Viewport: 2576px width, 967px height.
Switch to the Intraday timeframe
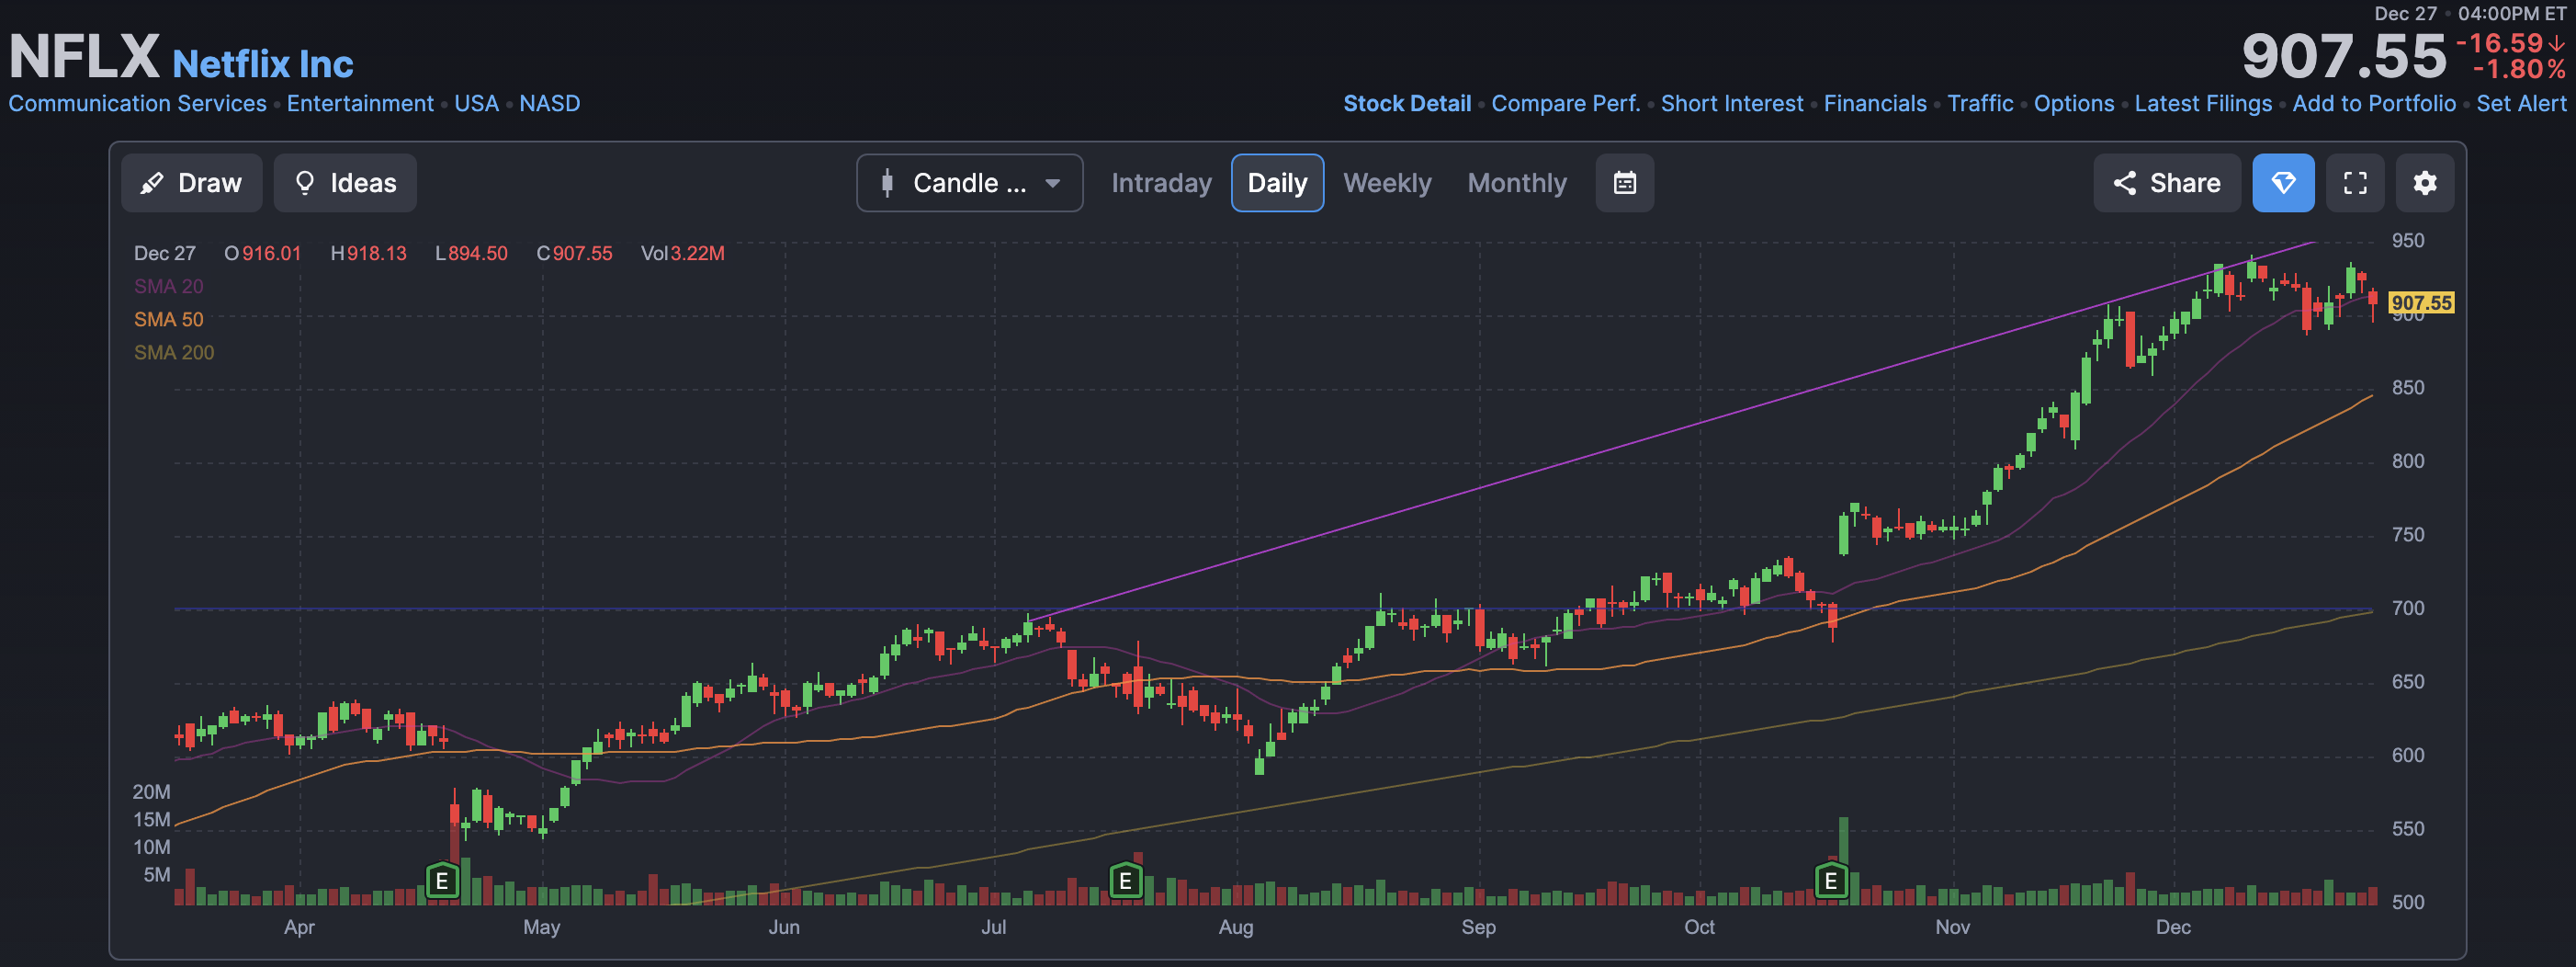tap(1161, 183)
